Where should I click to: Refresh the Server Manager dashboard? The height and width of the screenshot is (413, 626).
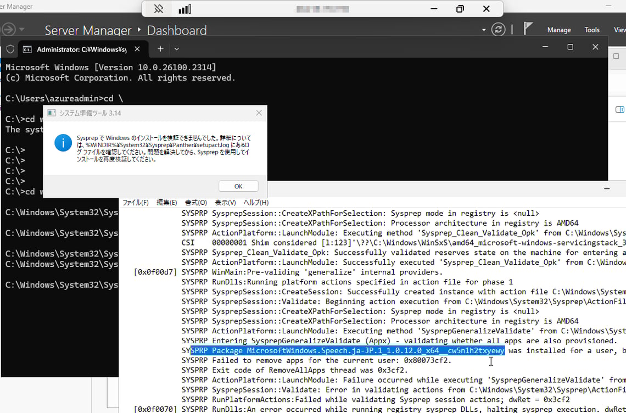pyautogui.click(x=499, y=30)
